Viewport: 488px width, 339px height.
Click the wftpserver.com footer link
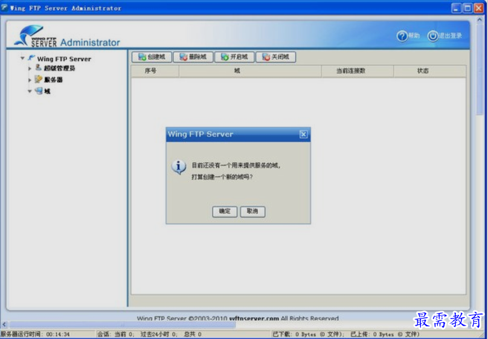254,318
